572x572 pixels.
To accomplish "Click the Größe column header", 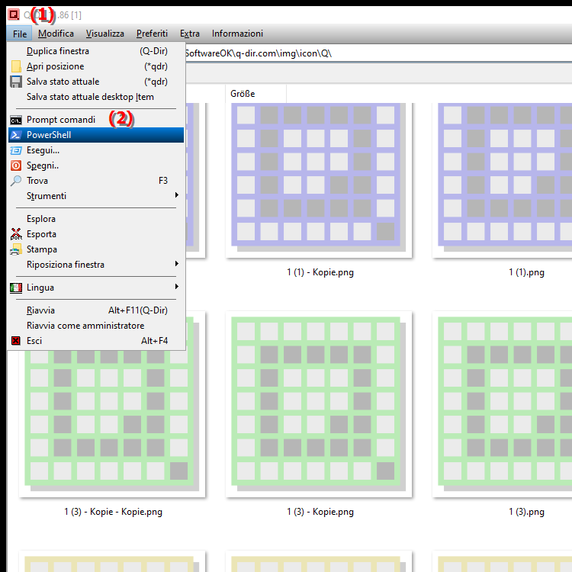I will coord(255,94).
